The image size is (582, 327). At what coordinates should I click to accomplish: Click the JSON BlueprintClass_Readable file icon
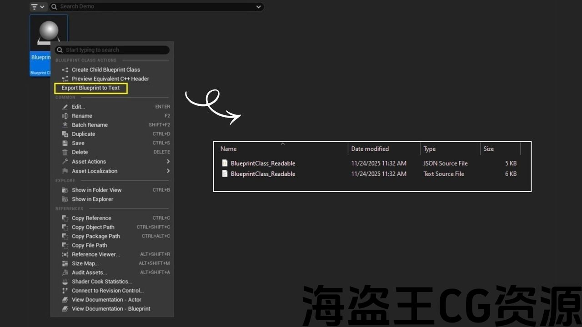225,163
